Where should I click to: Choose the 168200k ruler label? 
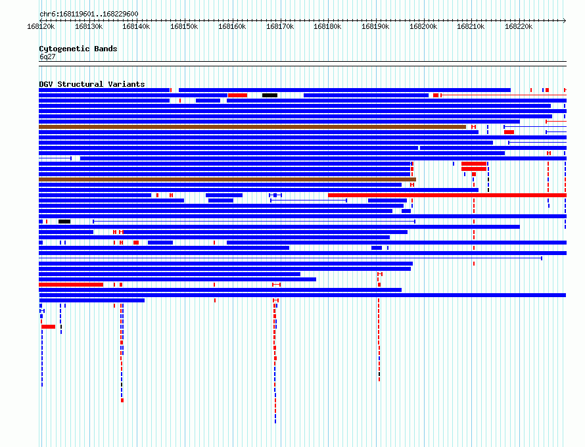[x=423, y=26]
